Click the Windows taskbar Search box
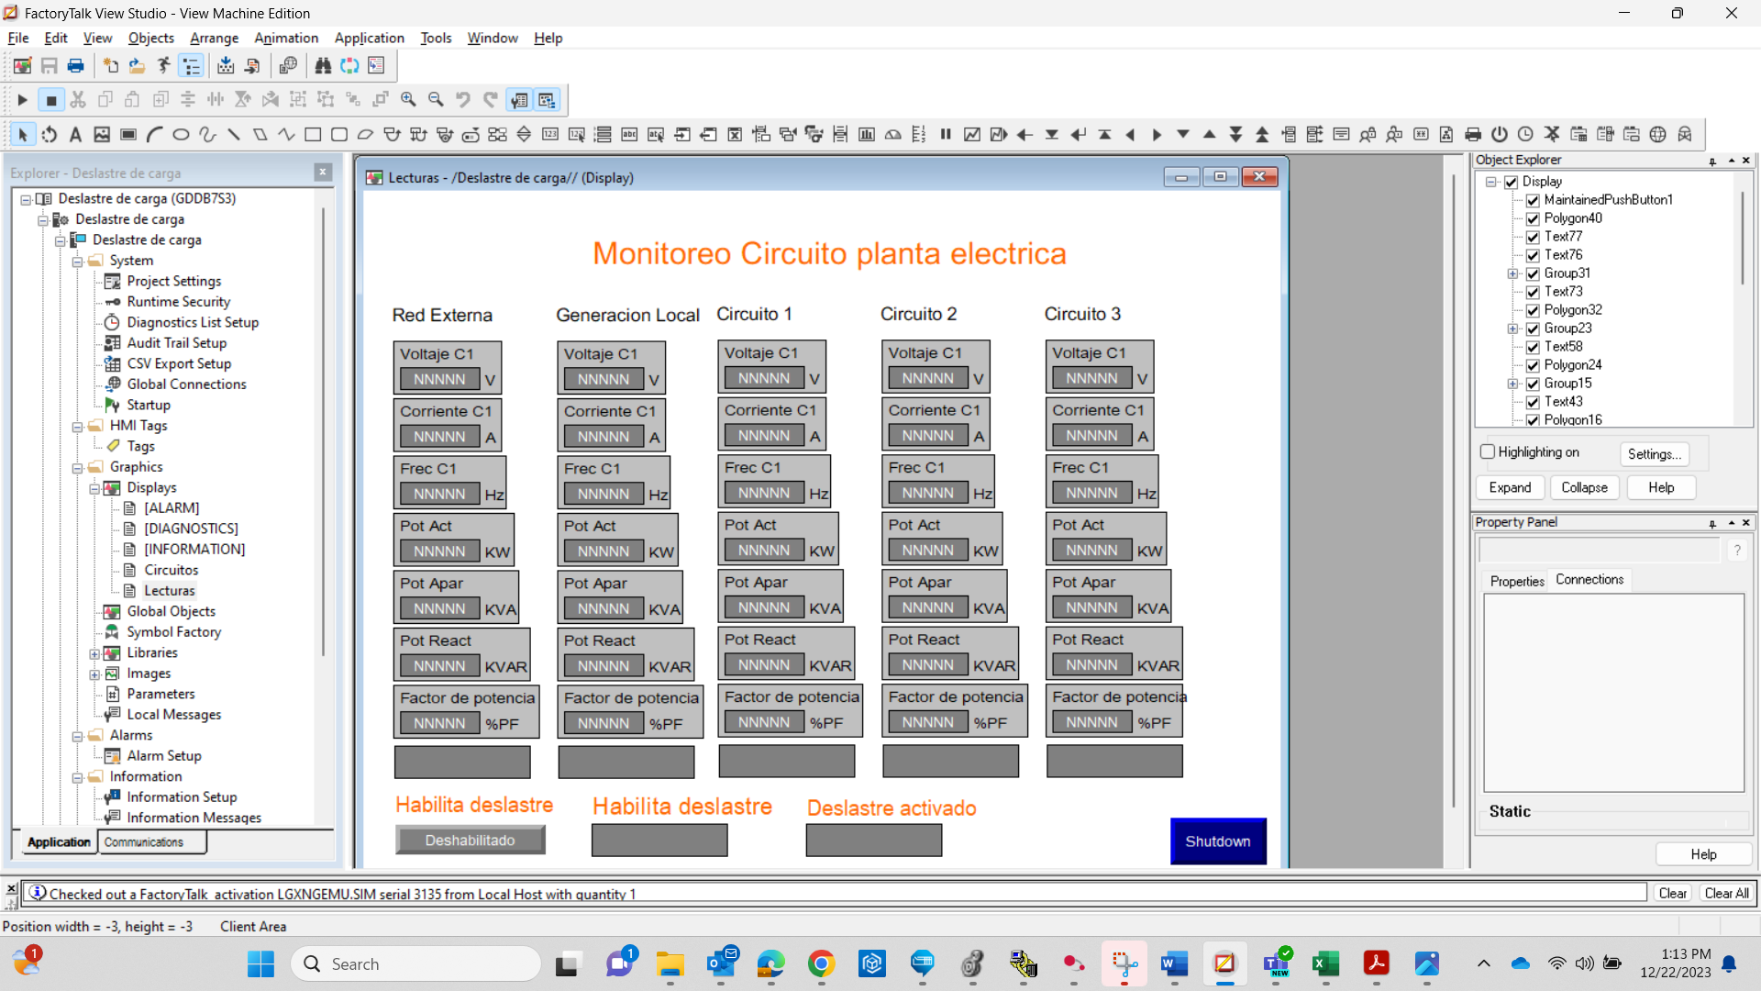Image resolution: width=1761 pixels, height=991 pixels. point(415,963)
